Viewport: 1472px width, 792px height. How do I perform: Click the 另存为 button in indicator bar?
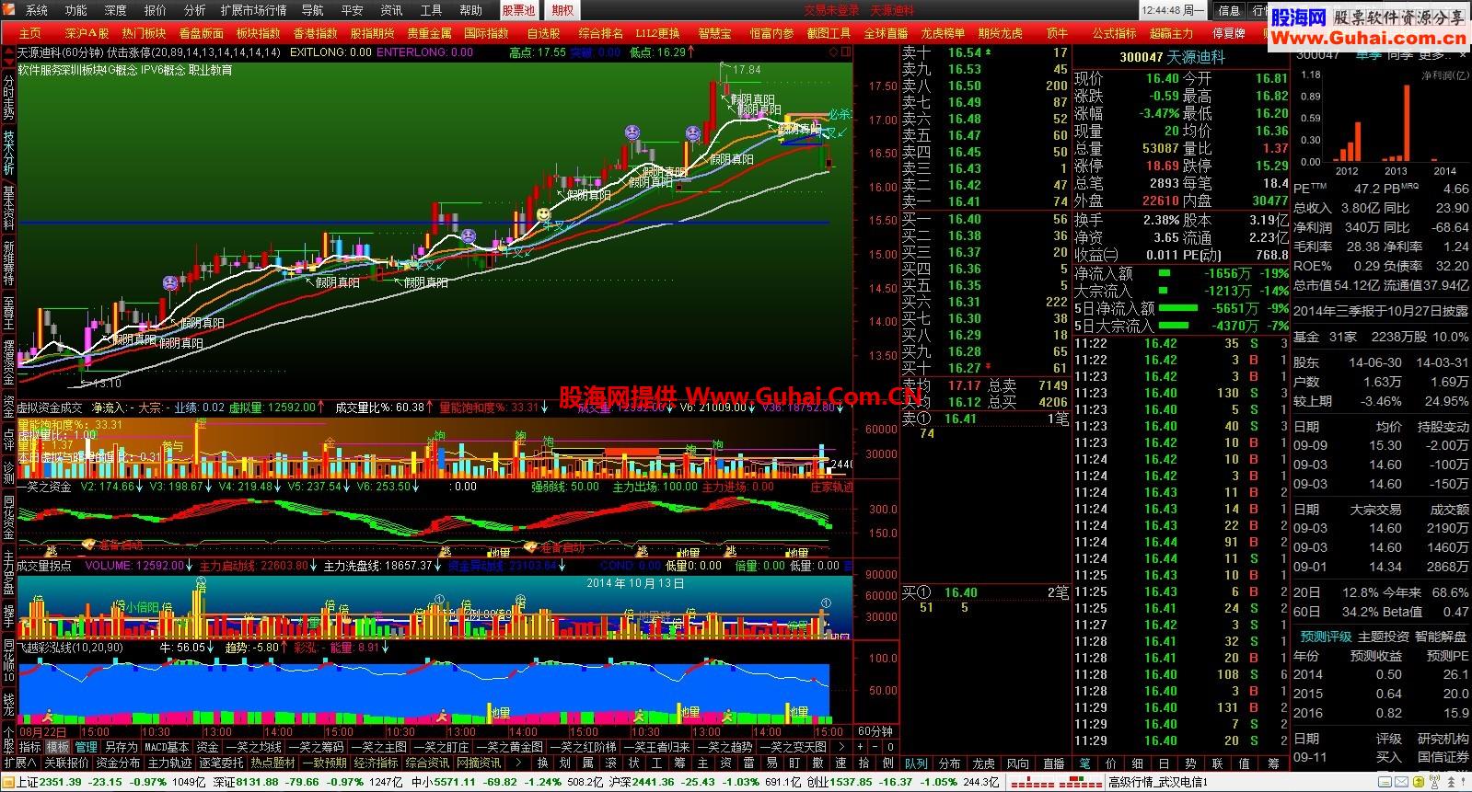tap(121, 747)
